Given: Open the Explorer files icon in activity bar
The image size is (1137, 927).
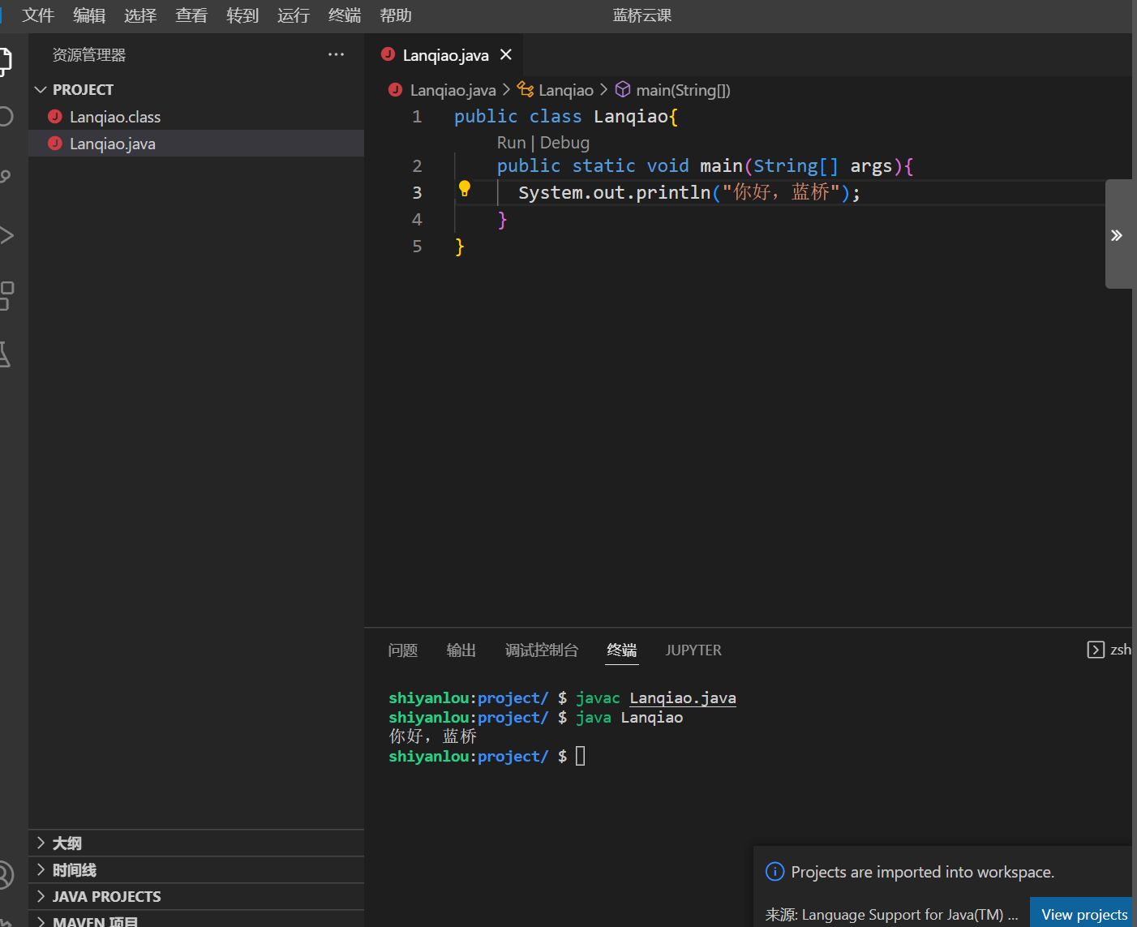Looking at the screenshot, I should coord(5,61).
